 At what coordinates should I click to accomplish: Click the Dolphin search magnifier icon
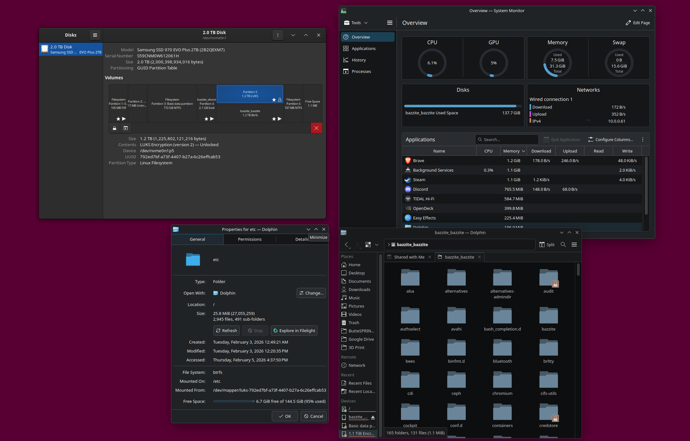(x=563, y=245)
